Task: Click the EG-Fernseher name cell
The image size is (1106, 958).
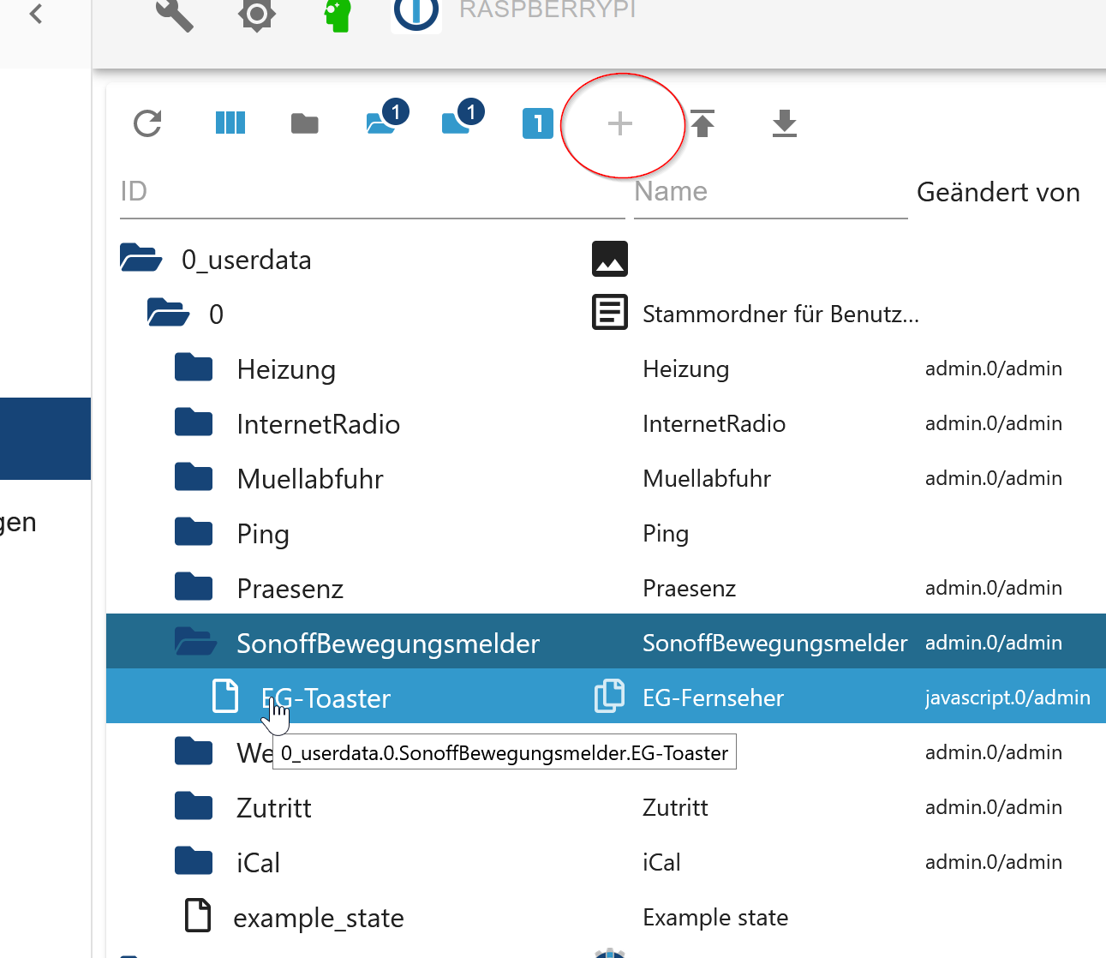Action: pos(714,698)
